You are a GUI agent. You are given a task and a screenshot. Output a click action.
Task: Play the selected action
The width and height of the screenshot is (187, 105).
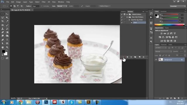click(x=131, y=57)
